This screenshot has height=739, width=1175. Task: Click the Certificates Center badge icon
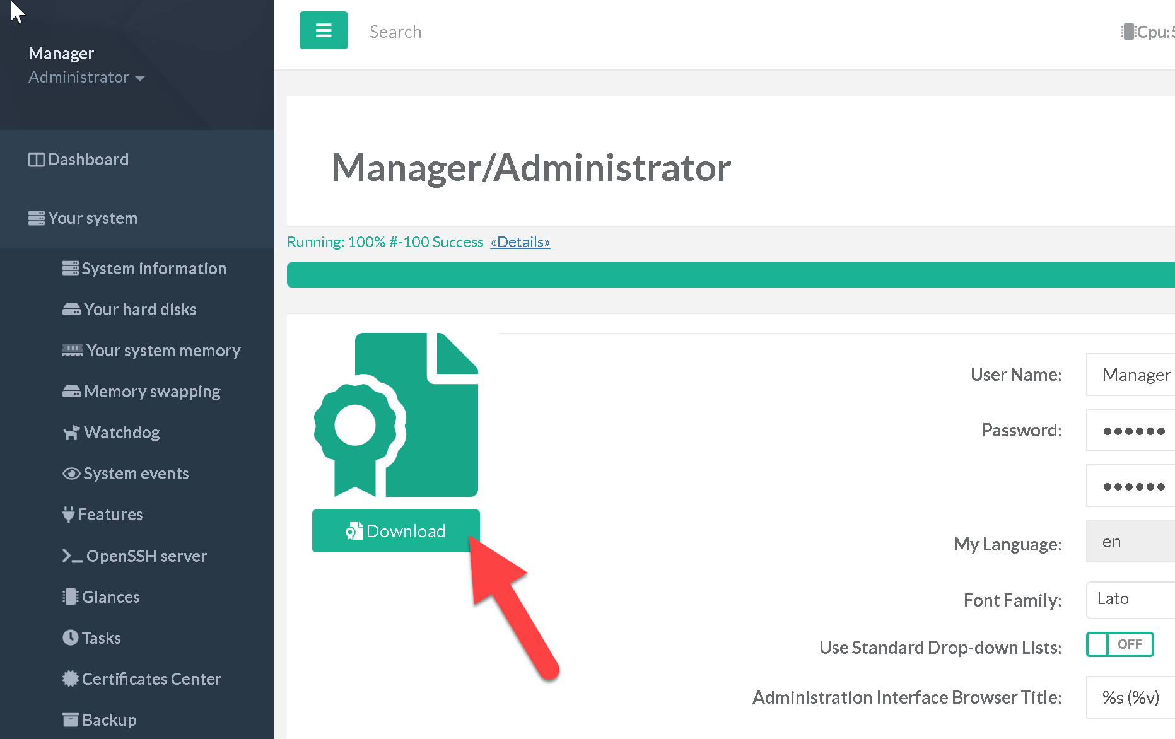71,679
